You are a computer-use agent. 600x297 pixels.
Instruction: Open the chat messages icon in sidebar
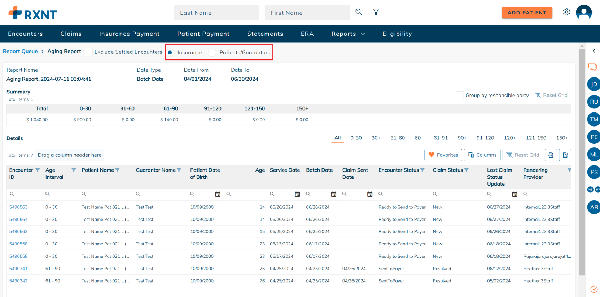[592, 67]
